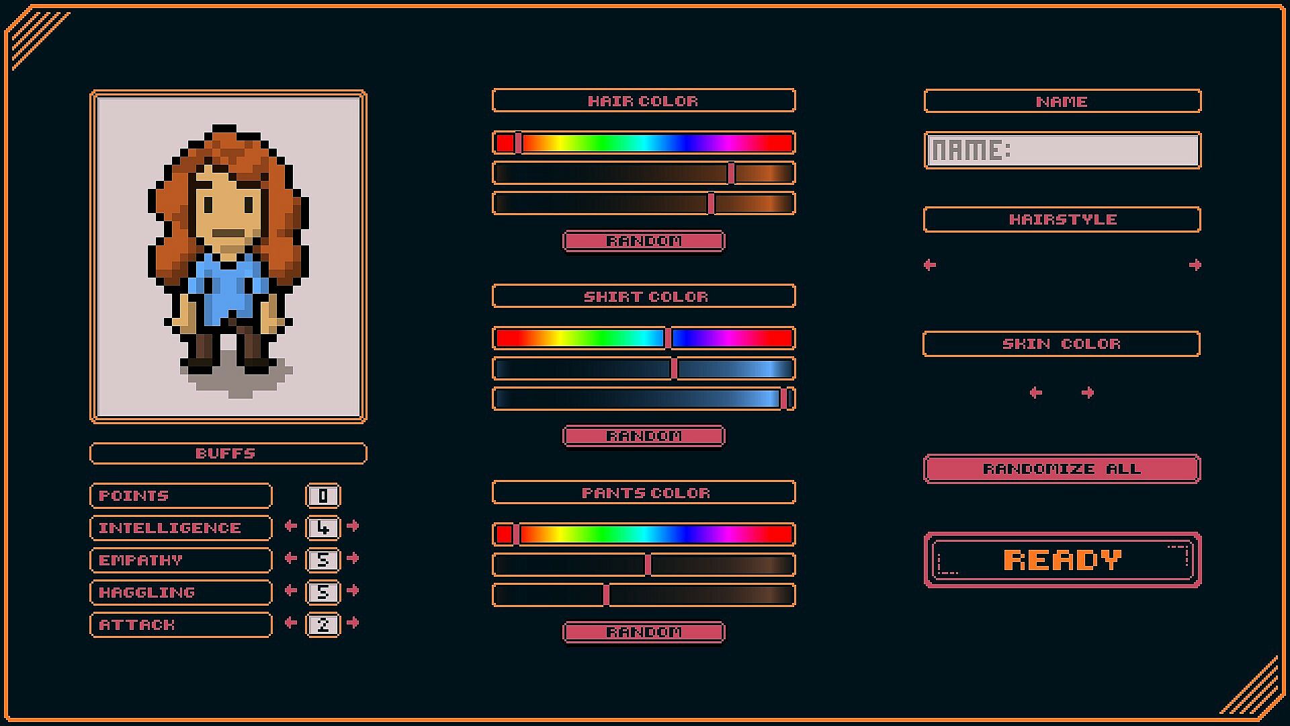The height and width of the screenshot is (726, 1290).
Task: Increase Haggling stat arrow
Action: [353, 591]
